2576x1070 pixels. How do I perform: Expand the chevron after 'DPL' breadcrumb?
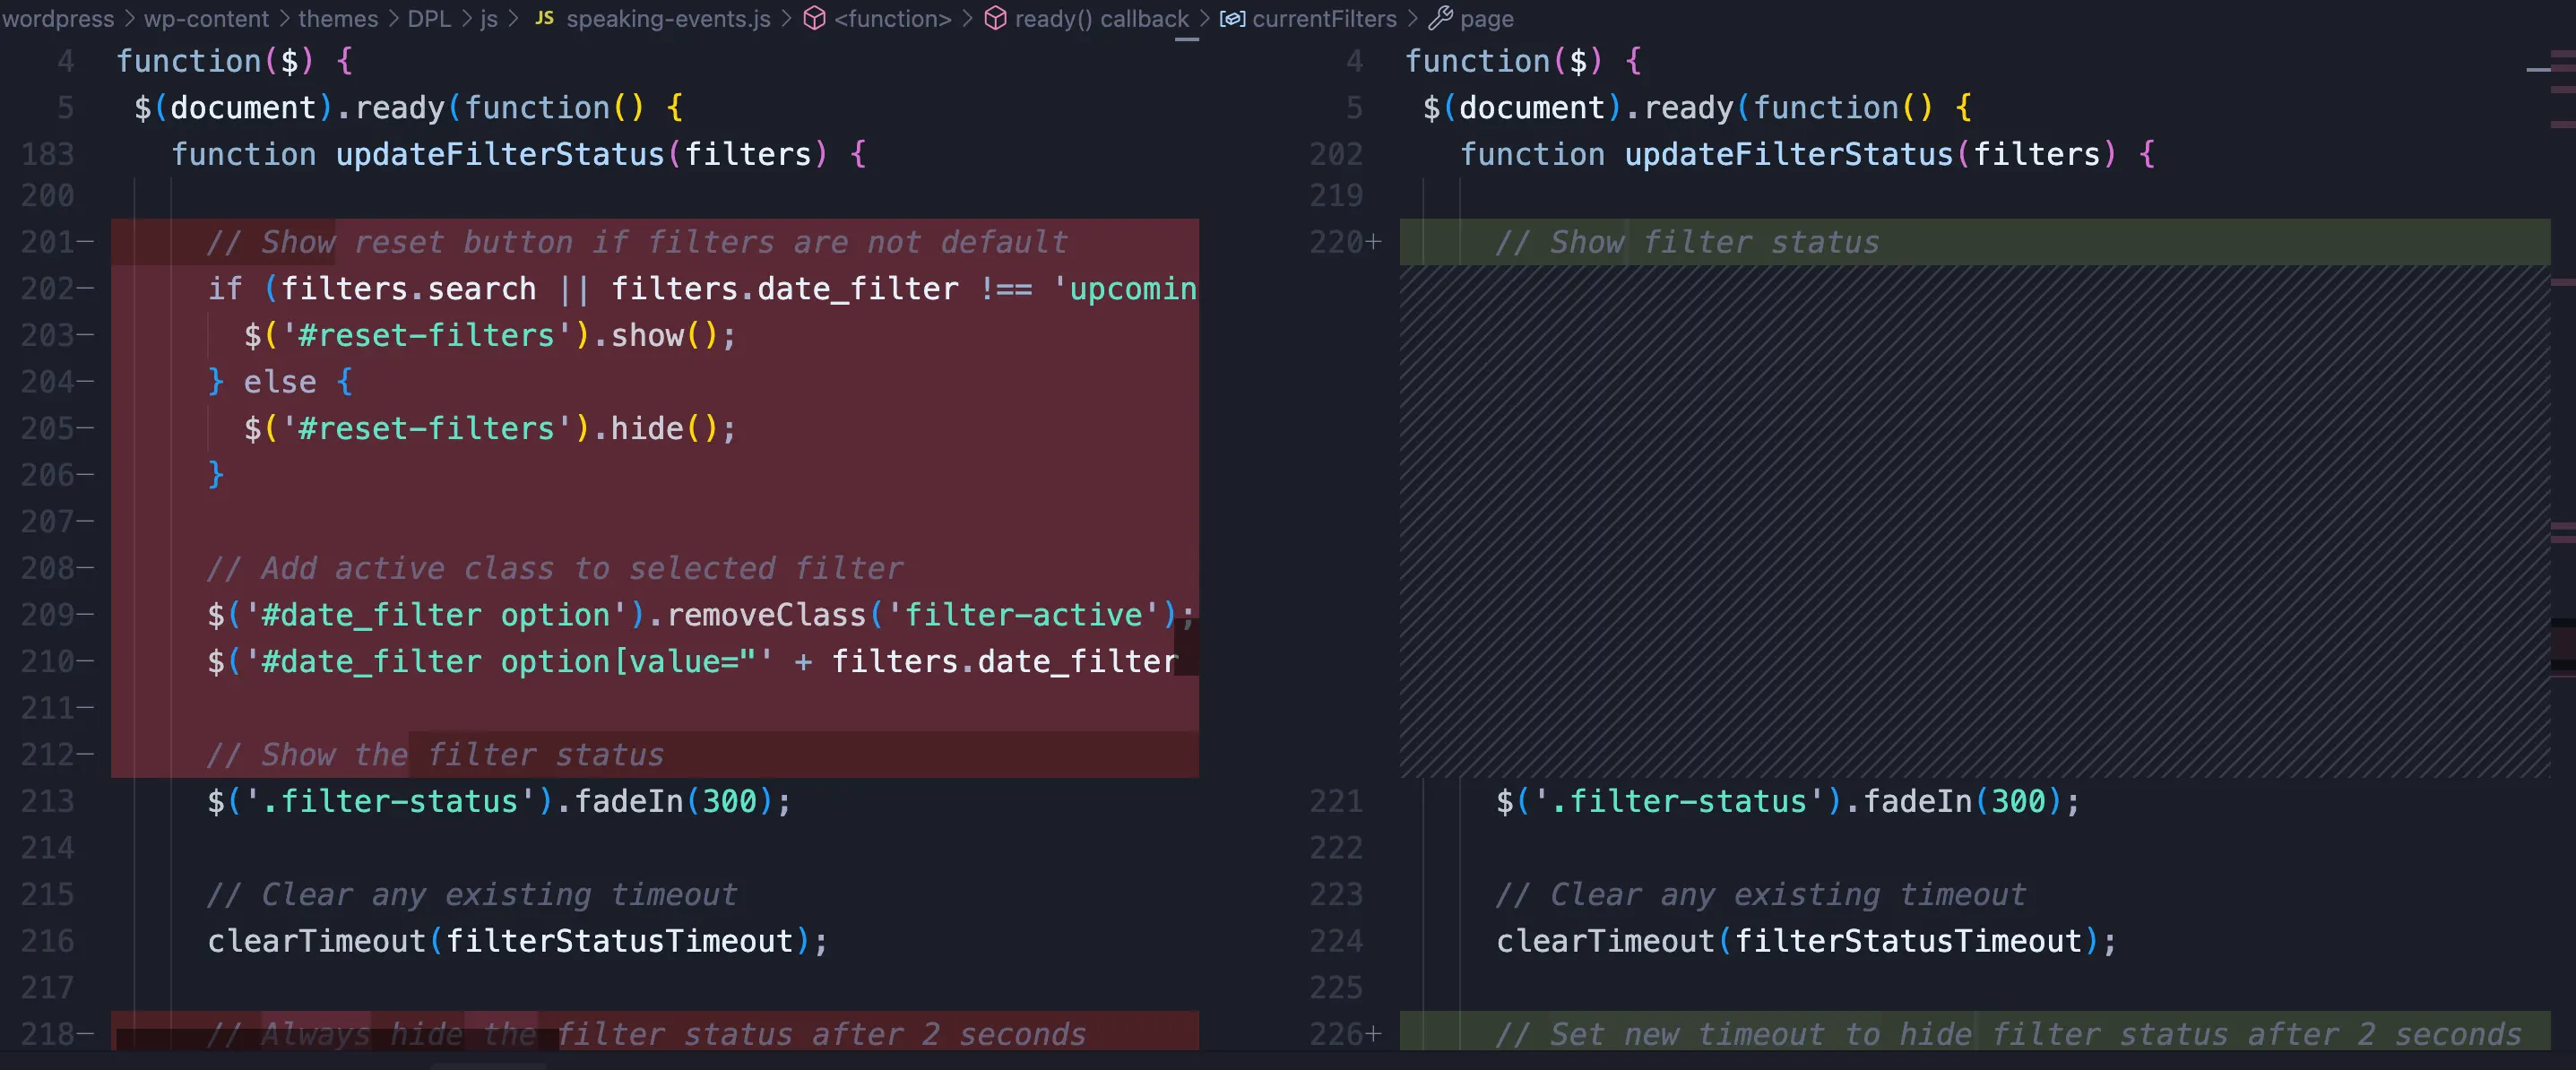pyautogui.click(x=466, y=18)
